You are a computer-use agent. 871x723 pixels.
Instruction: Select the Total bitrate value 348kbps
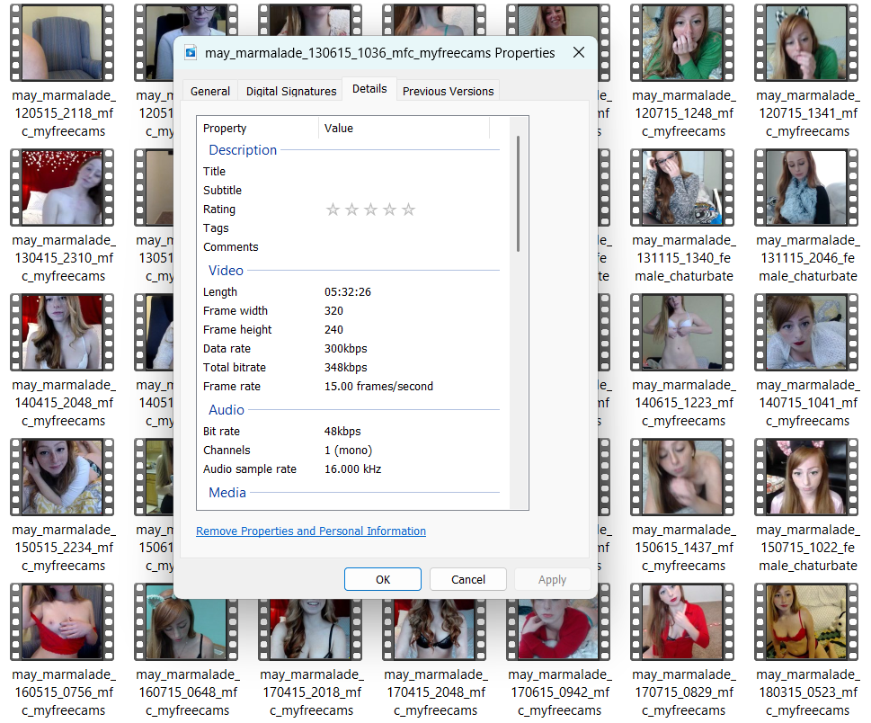pyautogui.click(x=345, y=367)
